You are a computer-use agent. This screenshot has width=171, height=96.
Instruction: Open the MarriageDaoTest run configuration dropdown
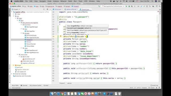tap(113, 6)
